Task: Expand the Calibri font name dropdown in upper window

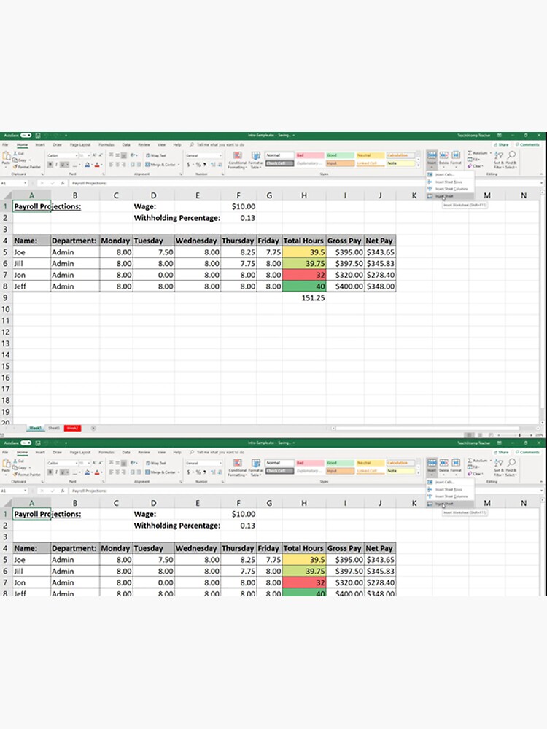Action: click(74, 155)
